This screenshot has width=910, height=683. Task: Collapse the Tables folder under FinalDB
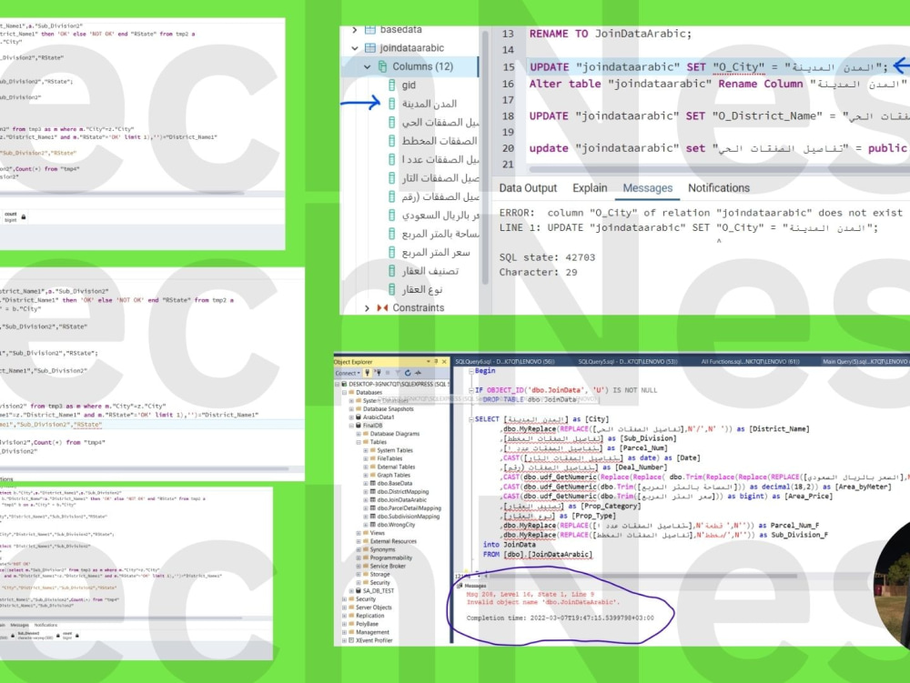point(359,442)
